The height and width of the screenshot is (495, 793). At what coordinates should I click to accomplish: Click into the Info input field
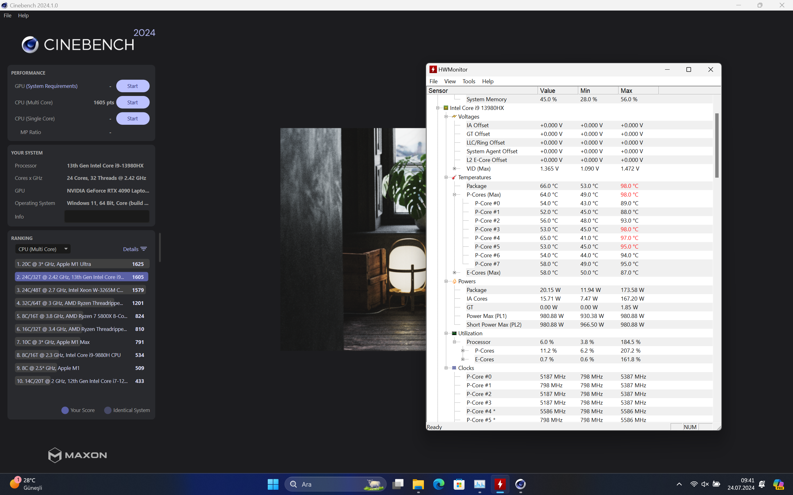[x=107, y=216]
